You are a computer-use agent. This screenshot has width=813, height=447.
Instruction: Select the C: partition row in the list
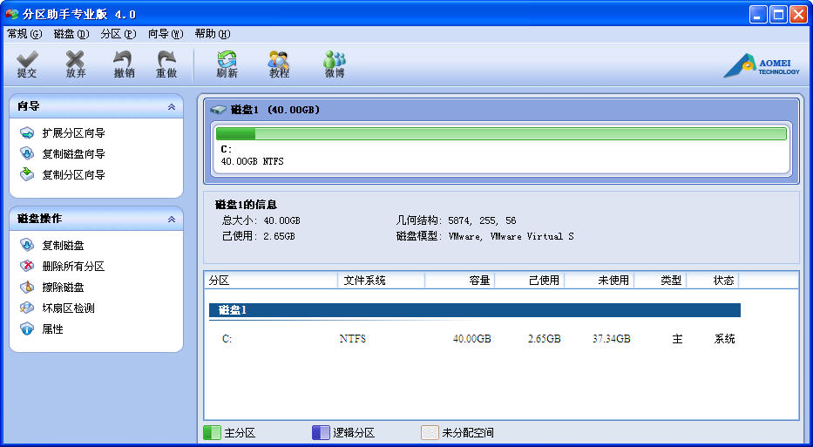click(x=475, y=339)
